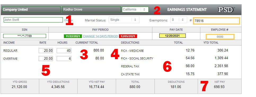This screenshot has height=97, width=256.
Task: Edit the Regular rate field
Action: (46, 51)
